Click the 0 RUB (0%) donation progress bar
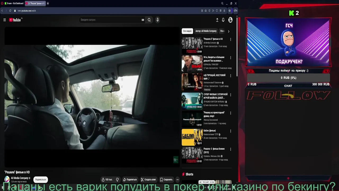339x191 pixels. (288, 78)
